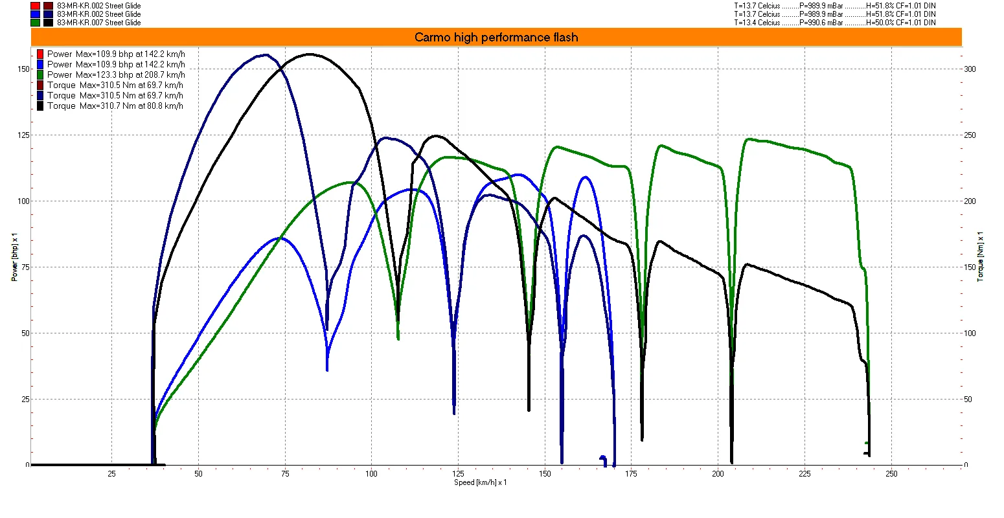The image size is (1004, 518).
Task: Click the 225 tick on the speed axis
Action: tap(804, 474)
